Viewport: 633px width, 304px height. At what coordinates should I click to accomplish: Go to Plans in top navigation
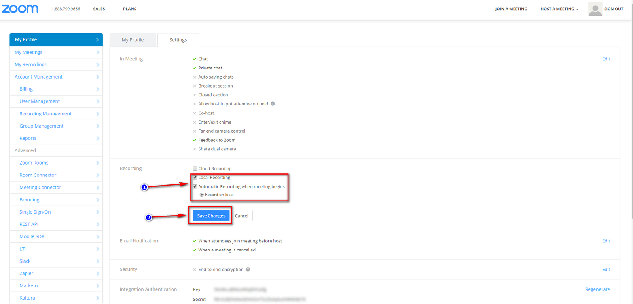[130, 9]
